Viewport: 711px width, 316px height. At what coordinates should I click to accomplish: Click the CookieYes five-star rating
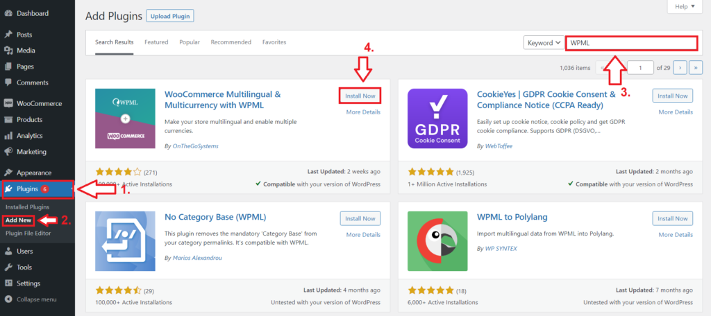430,172
